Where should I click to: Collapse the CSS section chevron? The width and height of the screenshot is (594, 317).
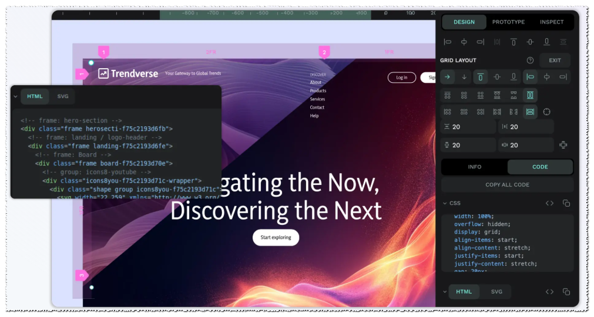(445, 203)
